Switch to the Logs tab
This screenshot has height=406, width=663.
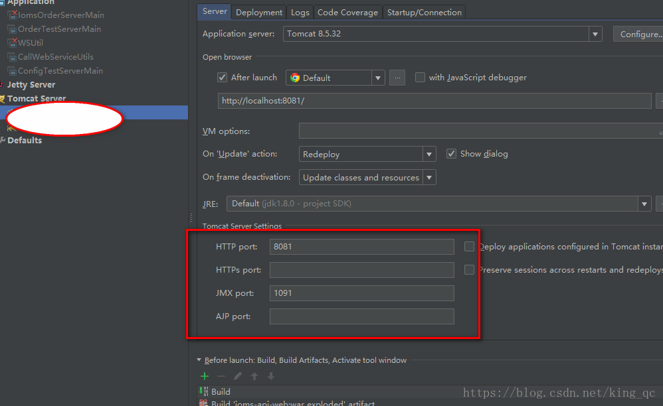click(x=300, y=12)
